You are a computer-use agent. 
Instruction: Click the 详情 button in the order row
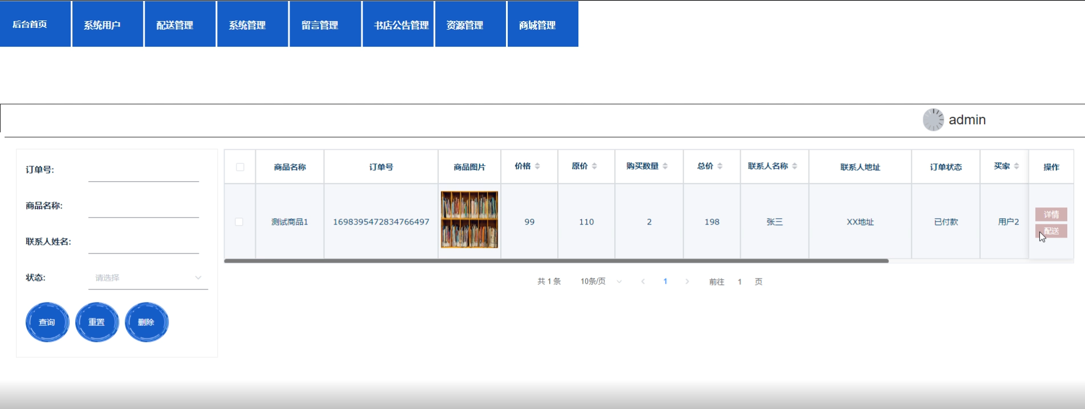1051,214
